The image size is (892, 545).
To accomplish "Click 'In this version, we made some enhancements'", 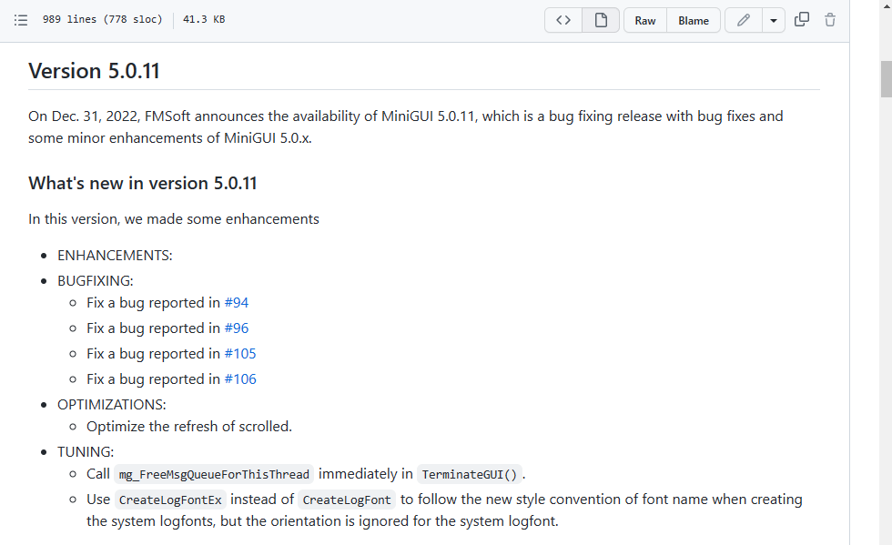I will (174, 219).
